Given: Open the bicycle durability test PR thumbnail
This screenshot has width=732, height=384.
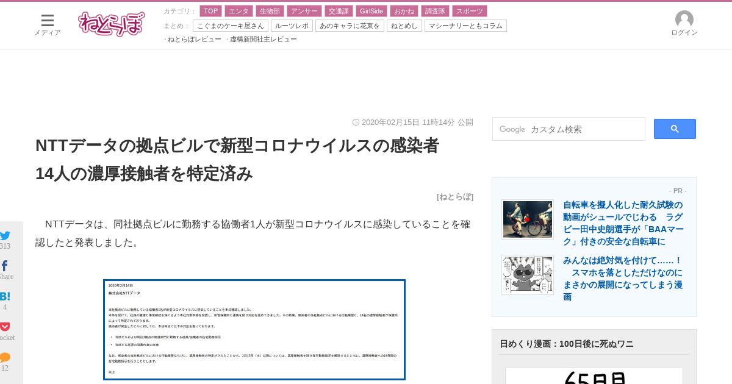Looking at the screenshot, I should point(528,219).
